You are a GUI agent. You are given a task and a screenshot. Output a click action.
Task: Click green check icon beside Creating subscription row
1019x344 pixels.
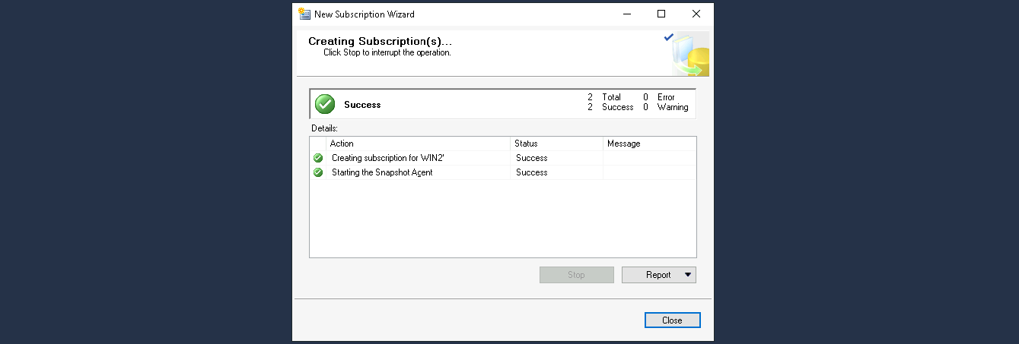(x=318, y=158)
